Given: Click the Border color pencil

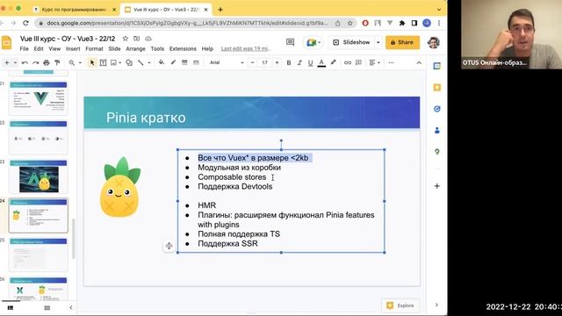Looking at the screenshot, I should coord(173,62).
